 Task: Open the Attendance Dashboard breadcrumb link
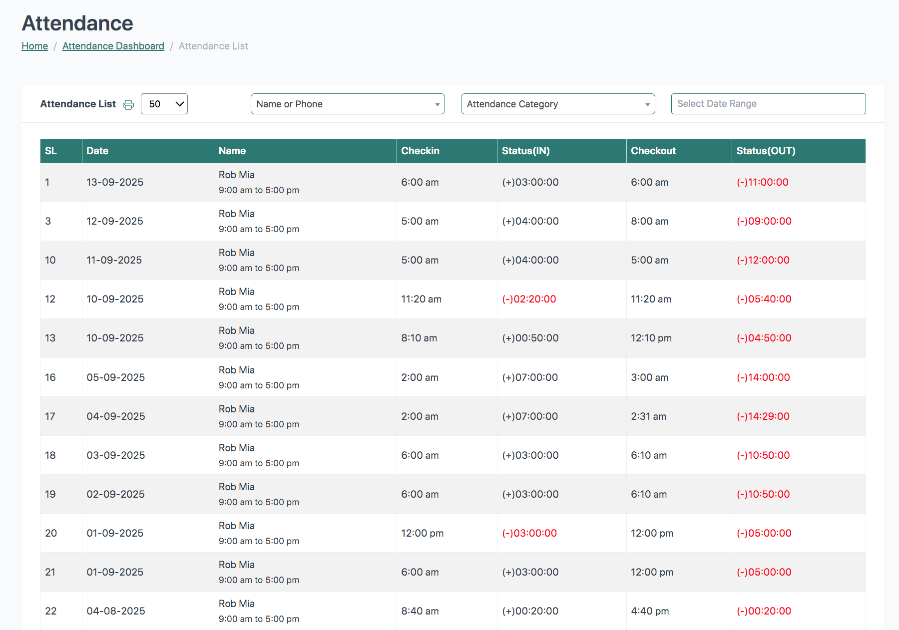tap(113, 46)
